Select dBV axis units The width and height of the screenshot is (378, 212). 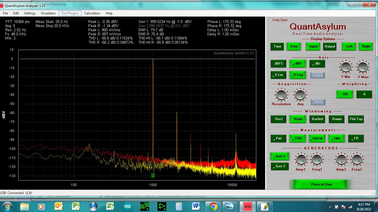(x=298, y=63)
